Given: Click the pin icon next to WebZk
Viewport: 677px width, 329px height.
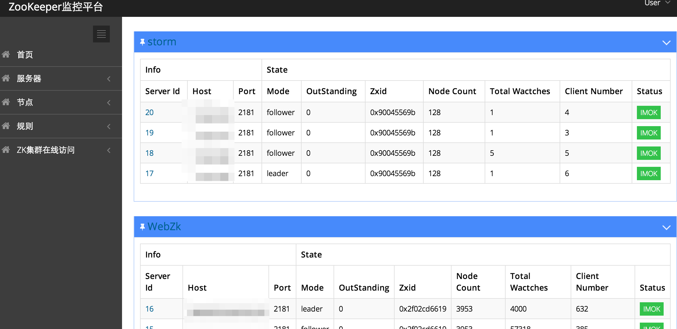Looking at the screenshot, I should point(142,227).
